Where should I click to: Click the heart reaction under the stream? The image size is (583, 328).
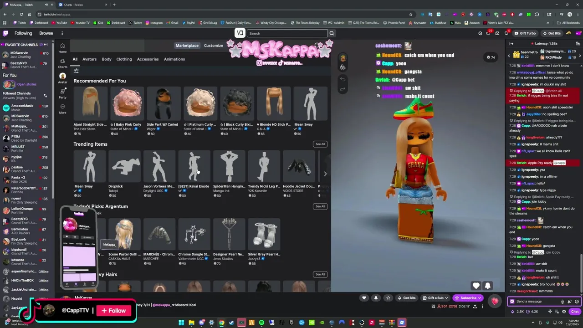(x=364, y=298)
